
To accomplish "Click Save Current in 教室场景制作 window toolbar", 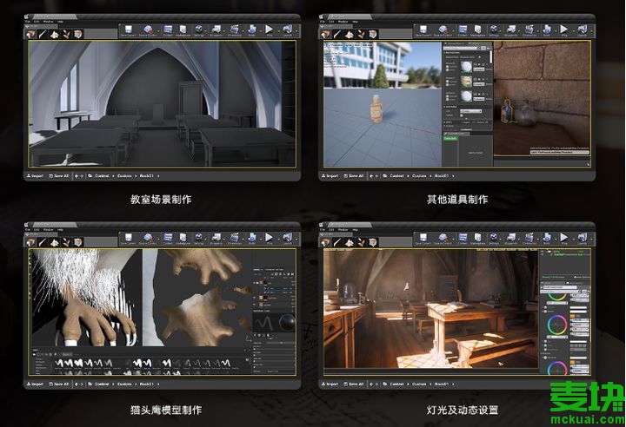I will 128,30.
